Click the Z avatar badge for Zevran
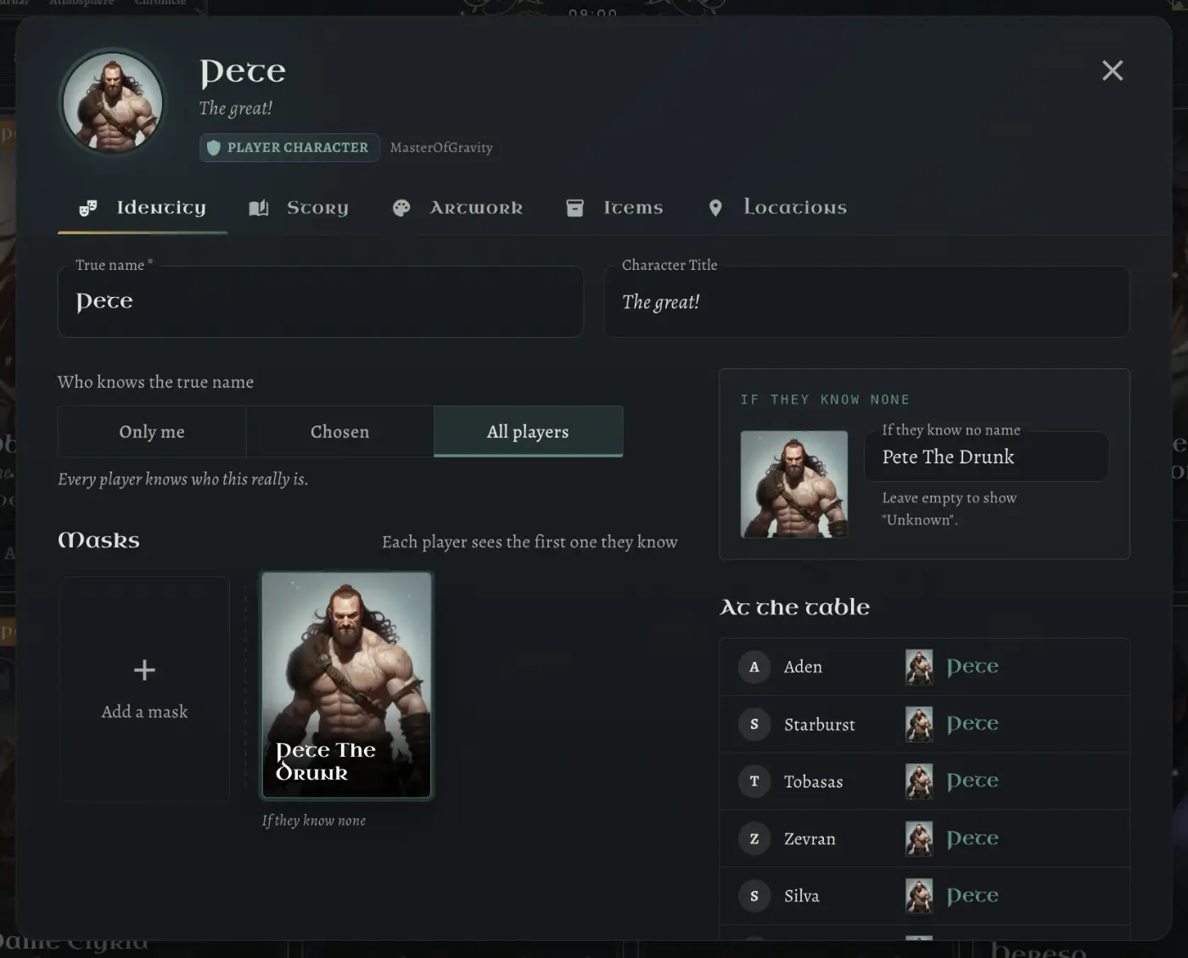 pos(754,839)
